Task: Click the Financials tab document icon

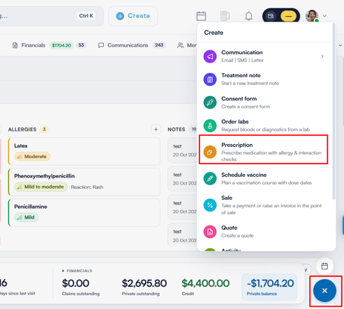Action: tap(15, 45)
